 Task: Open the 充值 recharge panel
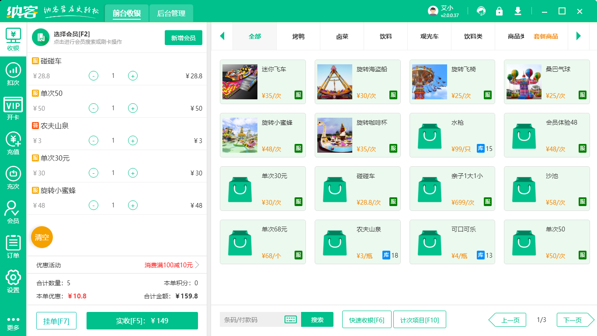tap(14, 143)
